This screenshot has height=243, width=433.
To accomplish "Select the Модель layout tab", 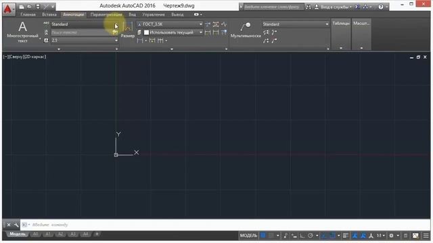I will tap(18, 234).
